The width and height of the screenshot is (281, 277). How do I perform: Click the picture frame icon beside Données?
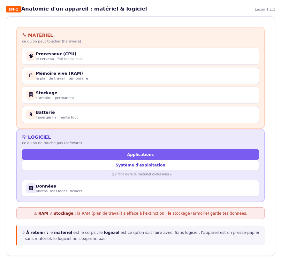pos(31,188)
